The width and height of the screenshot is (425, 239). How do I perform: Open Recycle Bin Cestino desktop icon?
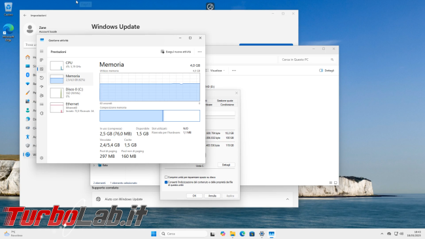[x=8, y=9]
